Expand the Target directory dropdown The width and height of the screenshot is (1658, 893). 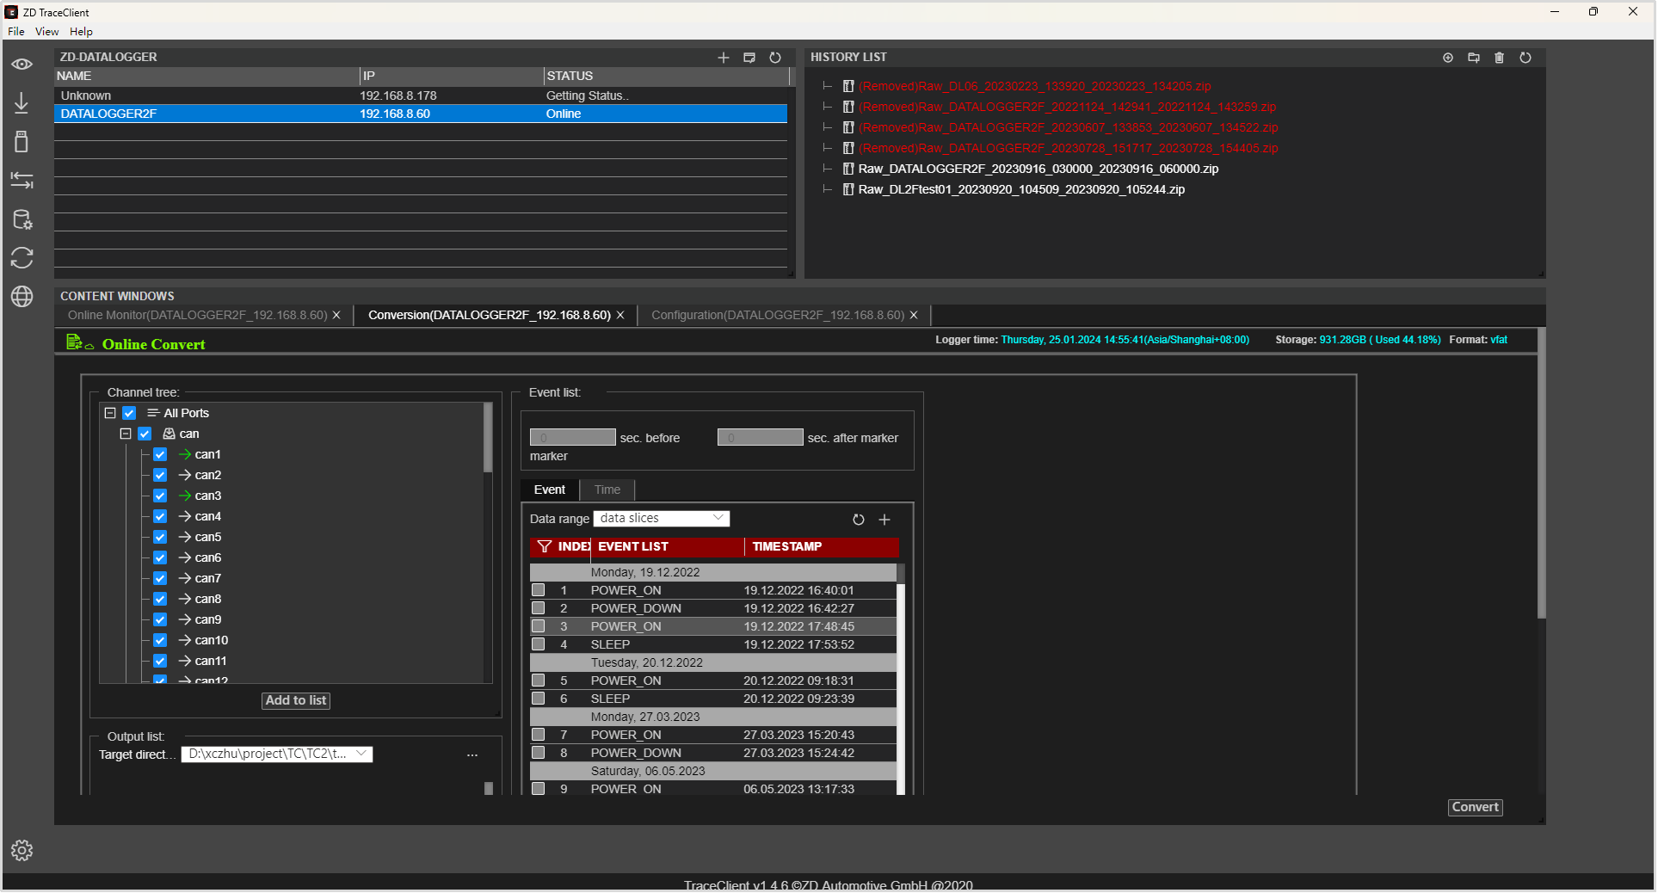[362, 754]
